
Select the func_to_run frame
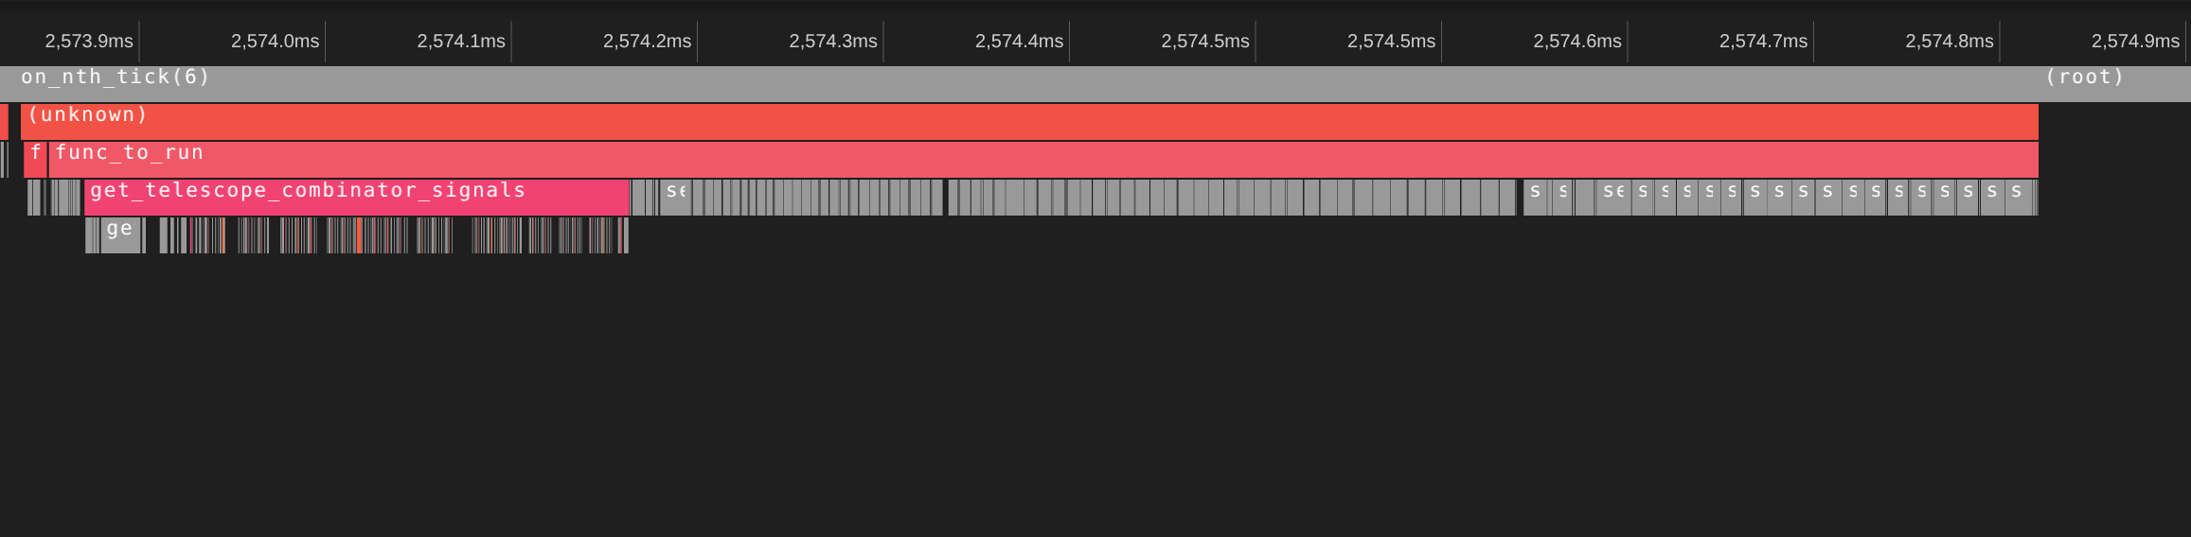(x=1043, y=160)
